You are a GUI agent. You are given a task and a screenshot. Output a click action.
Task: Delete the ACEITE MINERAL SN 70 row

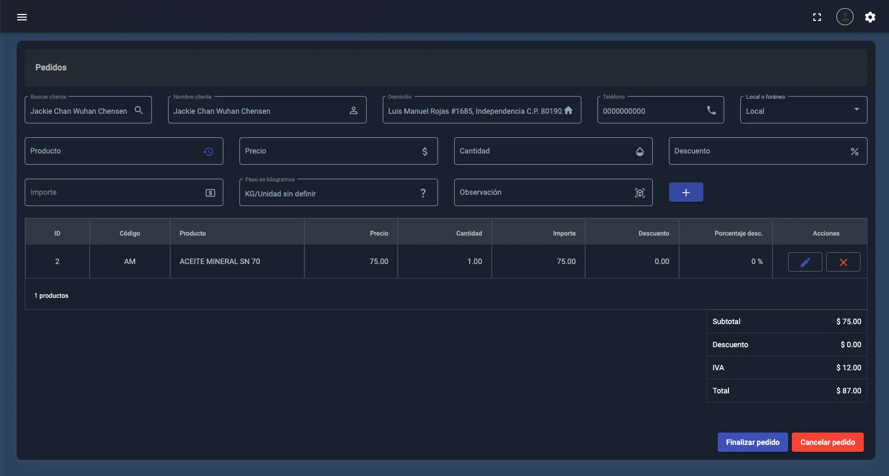click(x=843, y=262)
